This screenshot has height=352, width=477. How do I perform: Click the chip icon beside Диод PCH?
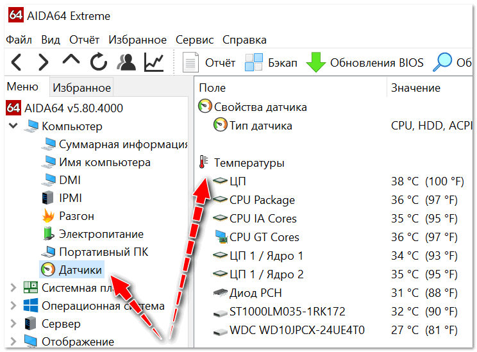221,292
